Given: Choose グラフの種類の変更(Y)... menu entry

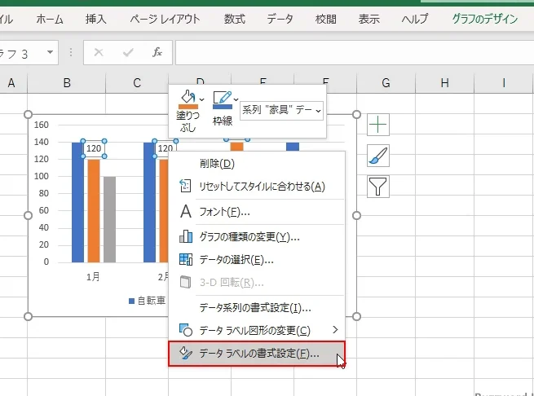Looking at the screenshot, I should [257, 236].
